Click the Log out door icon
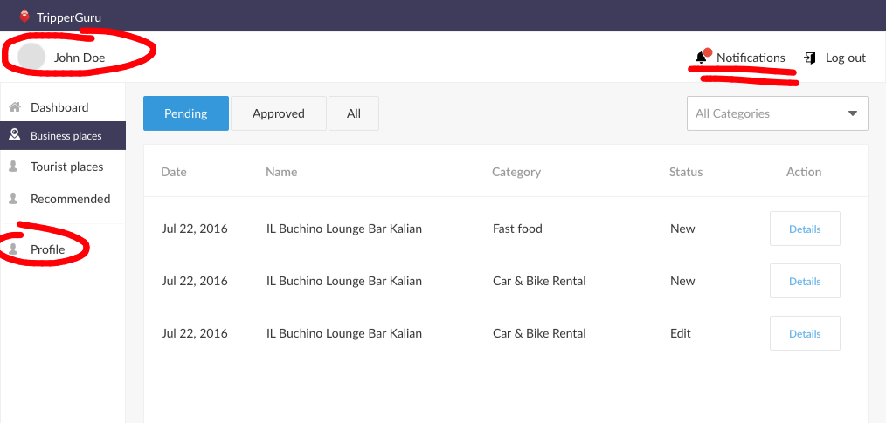 point(810,58)
